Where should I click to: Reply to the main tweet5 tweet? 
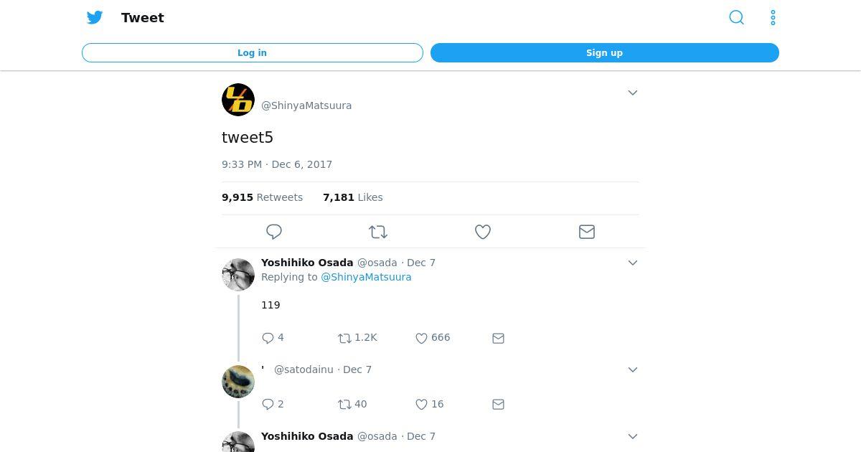tap(274, 232)
